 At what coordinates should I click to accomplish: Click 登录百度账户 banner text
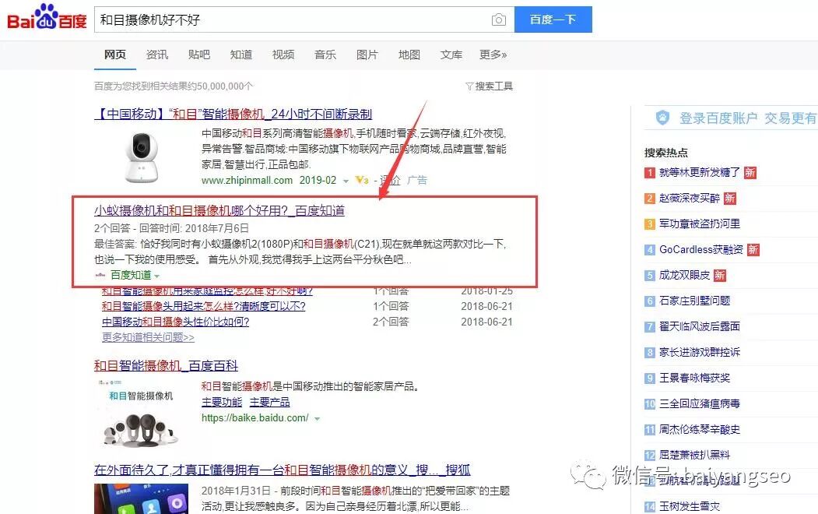click(x=718, y=118)
